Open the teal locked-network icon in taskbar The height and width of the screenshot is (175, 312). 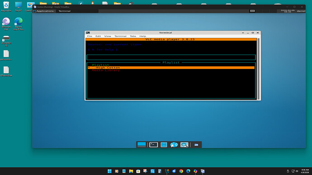click(x=167, y=171)
